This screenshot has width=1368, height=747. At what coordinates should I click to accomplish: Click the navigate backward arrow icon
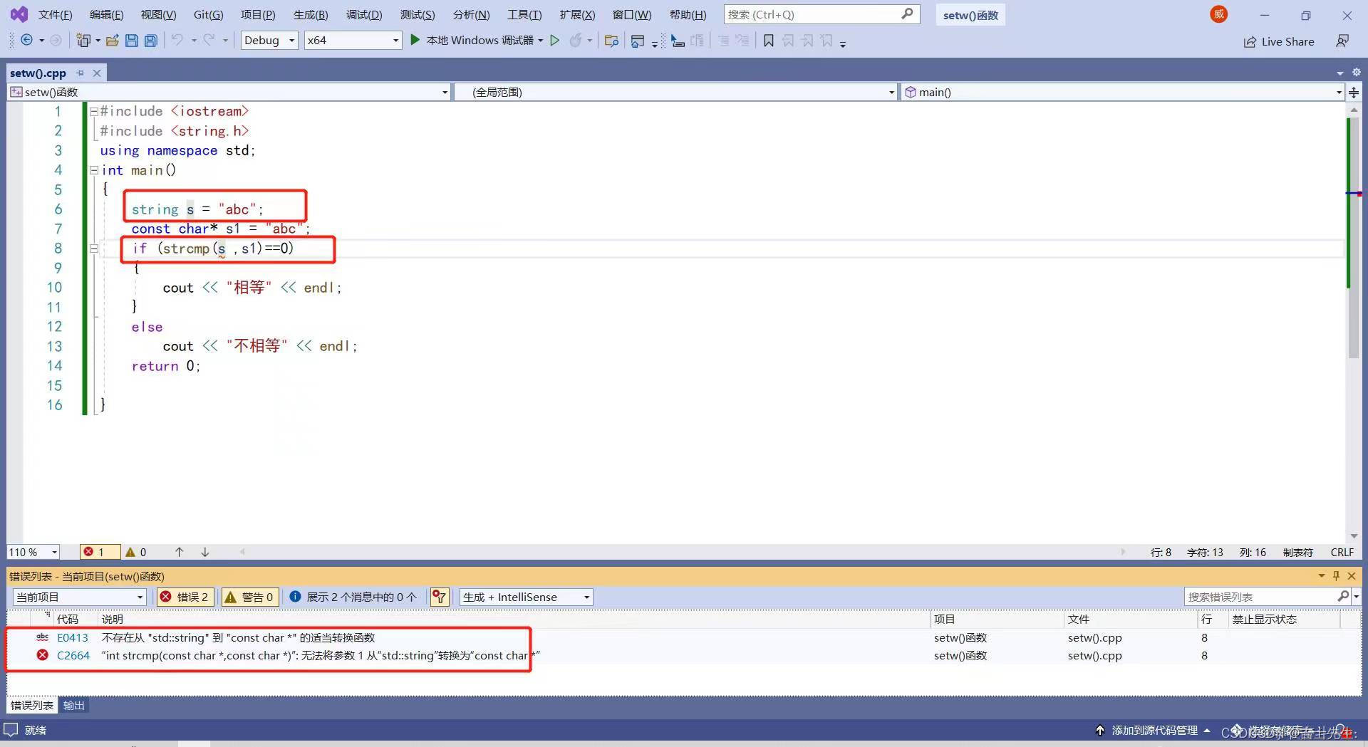[x=26, y=41]
